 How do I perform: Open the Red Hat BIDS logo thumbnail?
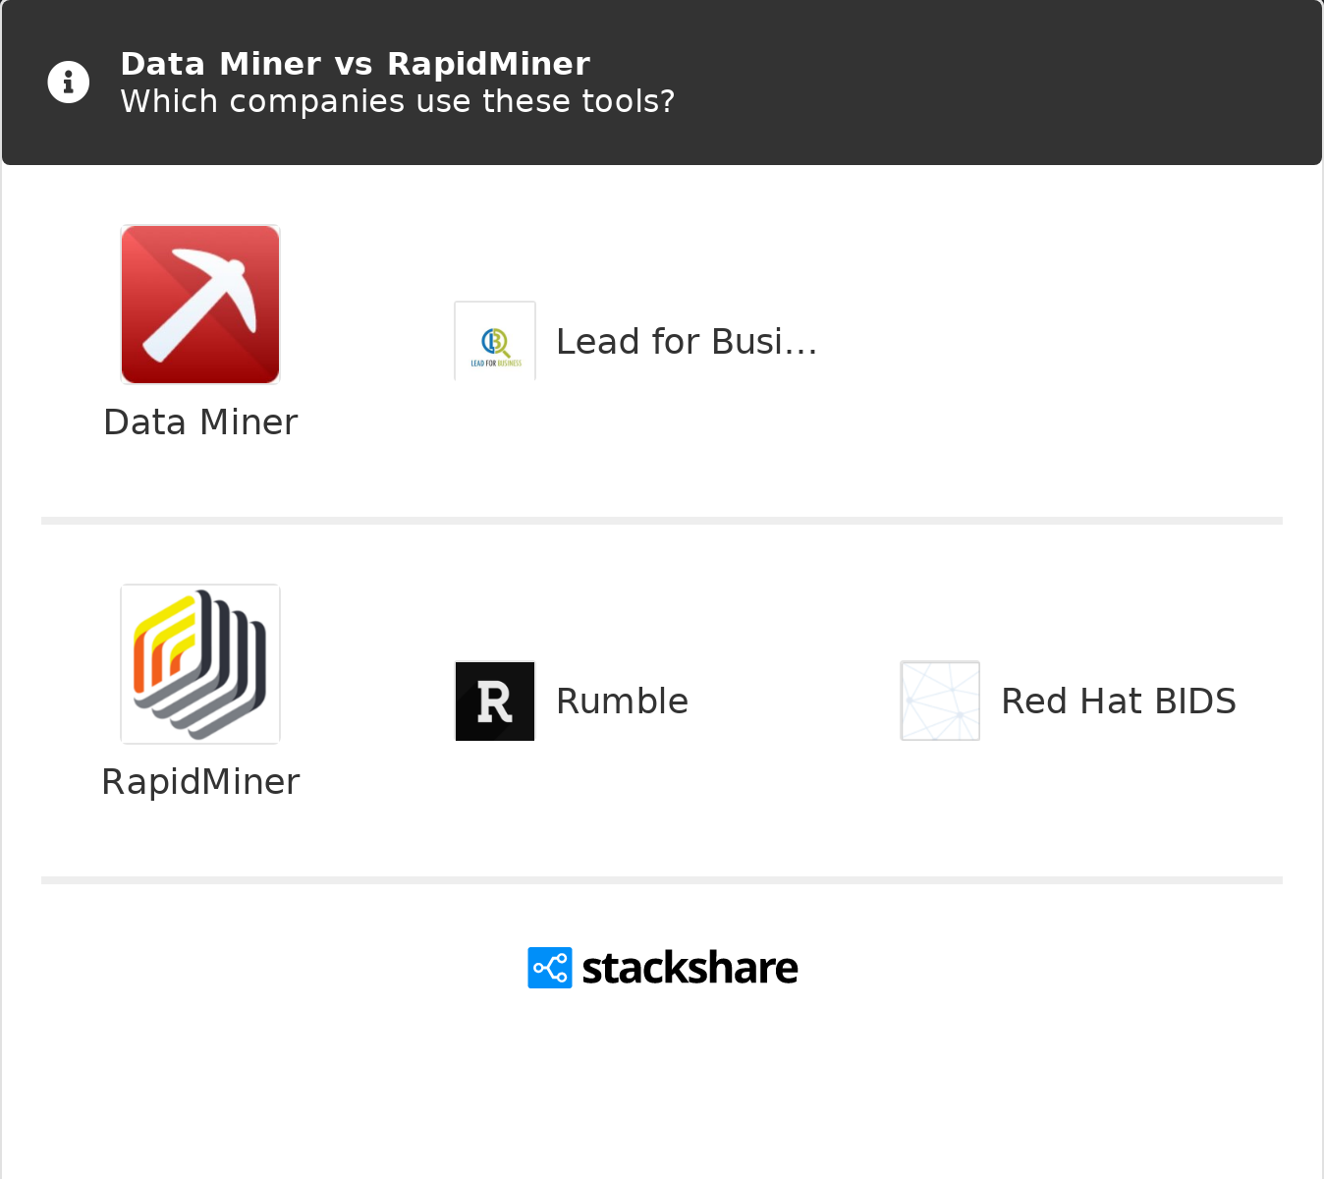(x=940, y=701)
